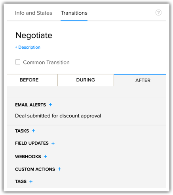Click the + Description link

point(28,47)
